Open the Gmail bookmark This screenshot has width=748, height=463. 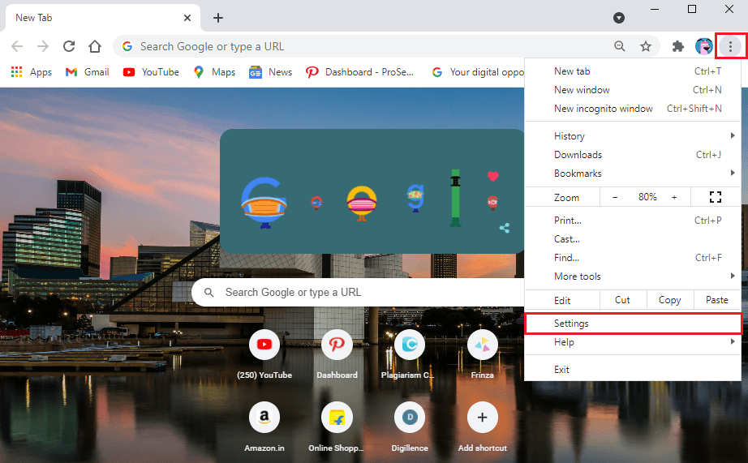(87, 72)
